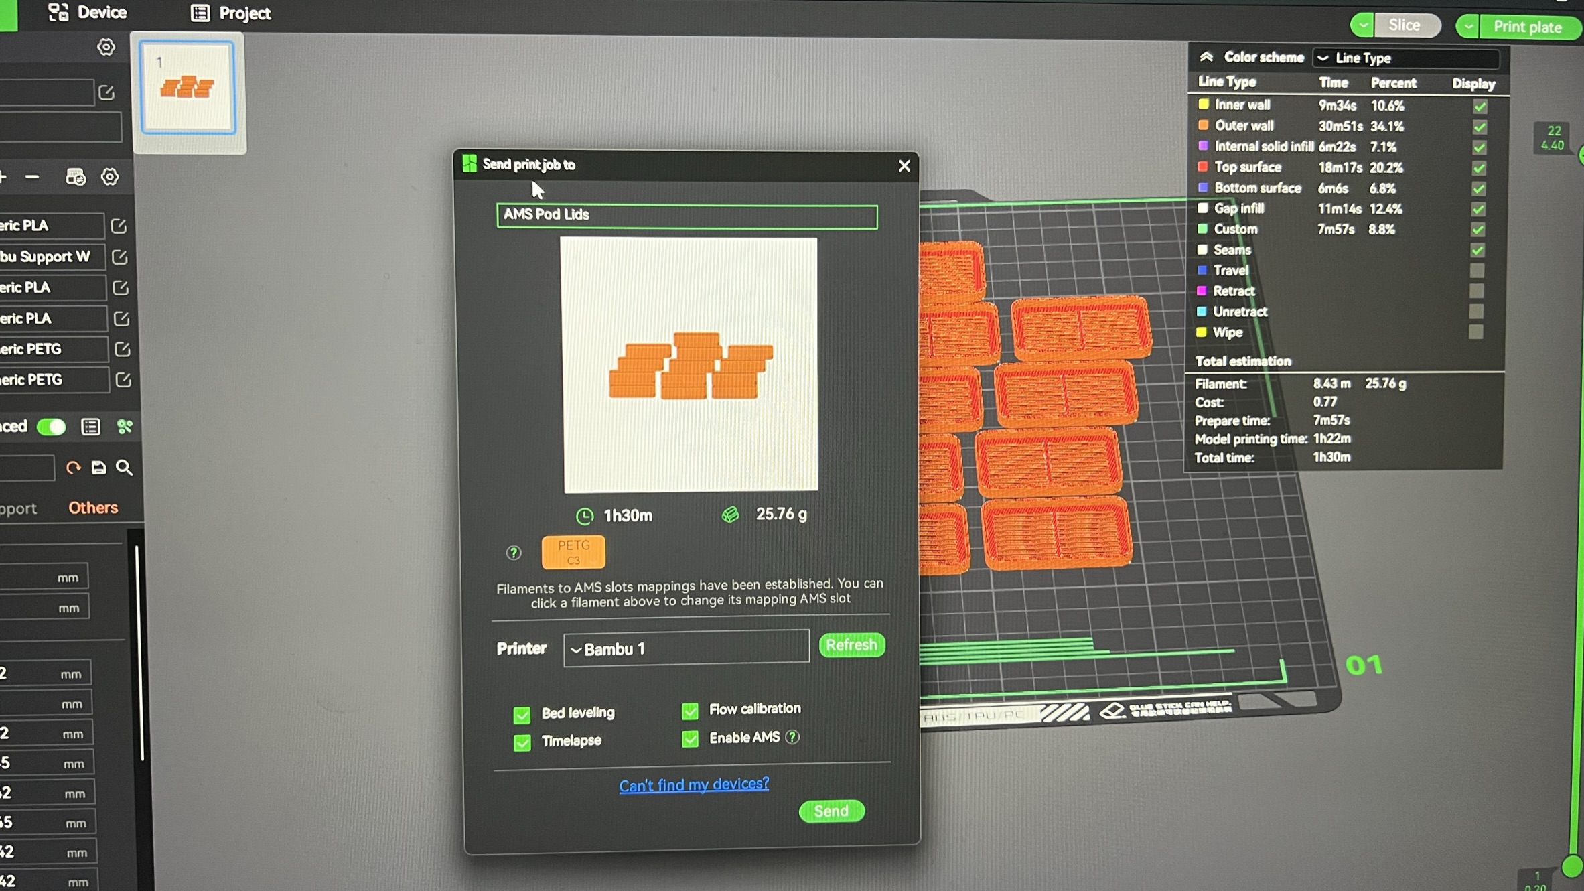Image resolution: width=1584 pixels, height=891 pixels.
Task: Click the filament settings gear icon
Action: pyautogui.click(x=110, y=177)
